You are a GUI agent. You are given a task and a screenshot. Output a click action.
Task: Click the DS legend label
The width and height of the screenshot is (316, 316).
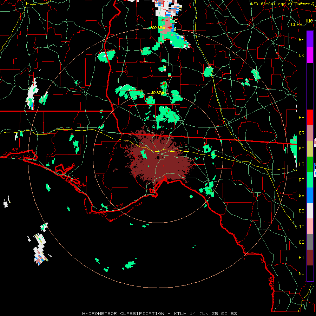(301, 211)
